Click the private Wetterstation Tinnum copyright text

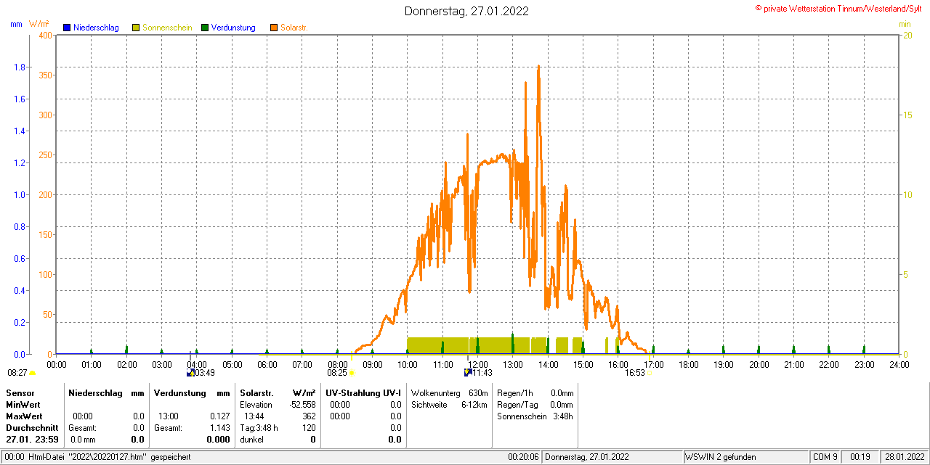click(x=838, y=8)
